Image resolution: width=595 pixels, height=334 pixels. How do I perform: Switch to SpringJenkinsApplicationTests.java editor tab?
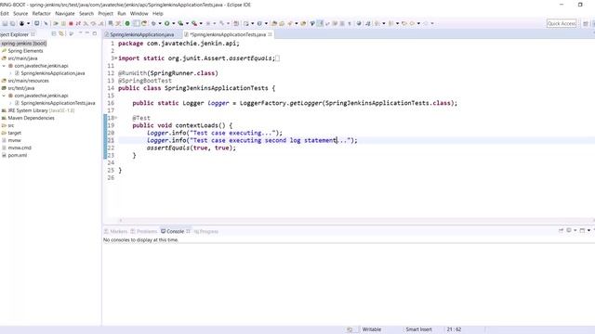(x=228, y=34)
